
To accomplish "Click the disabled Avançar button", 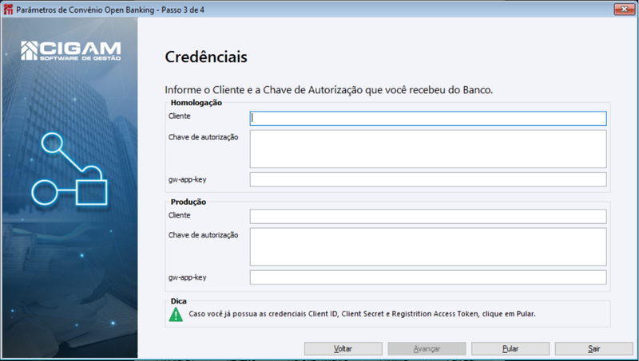I will point(427,348).
